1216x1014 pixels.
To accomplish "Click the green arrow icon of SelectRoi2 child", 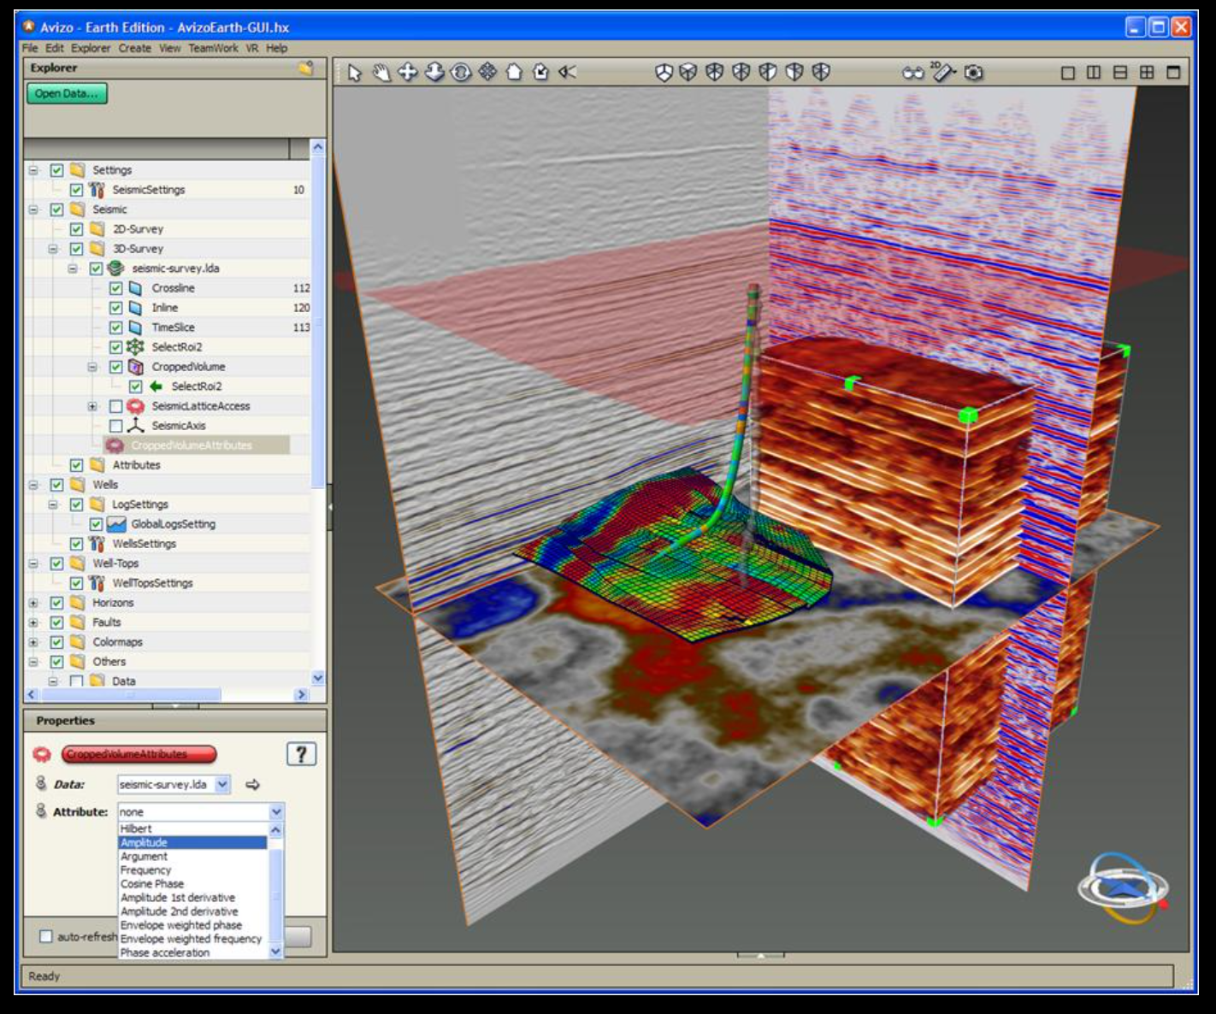I will point(156,386).
